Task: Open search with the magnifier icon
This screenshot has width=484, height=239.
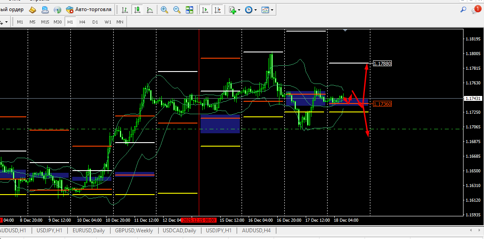Action: pyautogui.click(x=463, y=9)
